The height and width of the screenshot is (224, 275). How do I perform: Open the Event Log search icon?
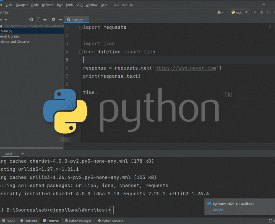click(x=270, y=221)
